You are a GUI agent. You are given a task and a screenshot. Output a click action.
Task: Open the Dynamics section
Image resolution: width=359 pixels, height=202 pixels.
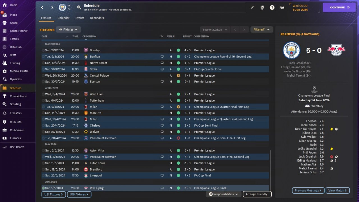pos(15,79)
